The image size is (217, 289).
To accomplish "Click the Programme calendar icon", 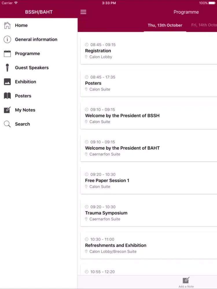I will tap(7, 53).
